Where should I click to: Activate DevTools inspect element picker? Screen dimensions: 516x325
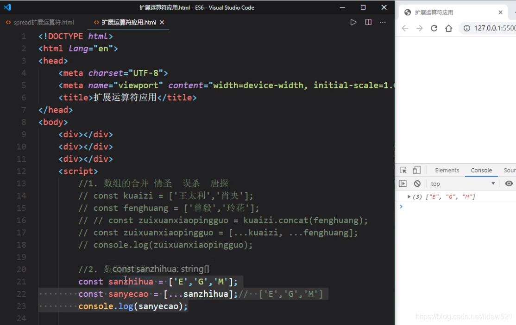[403, 170]
